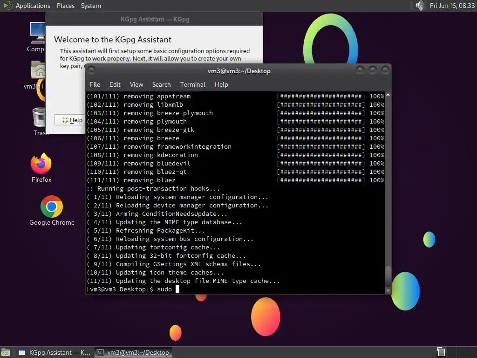Click 'Compiling GSettings XML schema files...' line
The height and width of the screenshot is (358, 477).
(x=174, y=264)
